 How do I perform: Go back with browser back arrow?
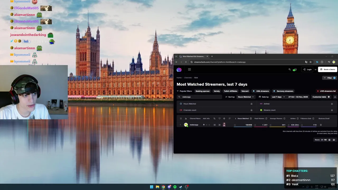click(x=176, y=62)
